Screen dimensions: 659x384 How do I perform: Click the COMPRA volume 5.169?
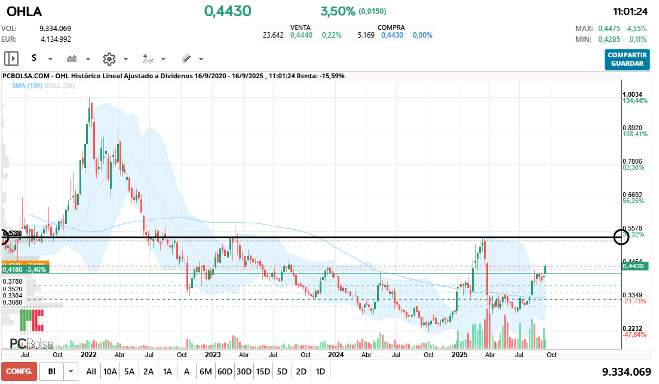click(x=366, y=35)
